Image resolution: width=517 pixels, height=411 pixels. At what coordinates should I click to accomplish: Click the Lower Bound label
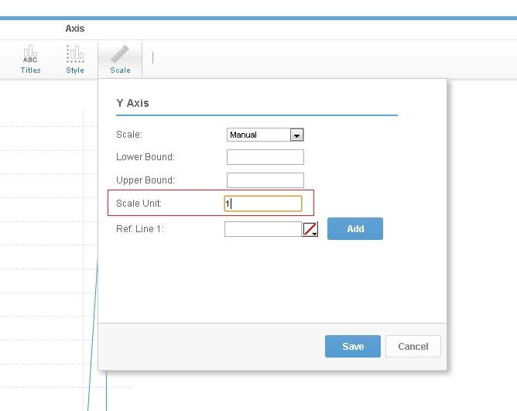click(146, 157)
